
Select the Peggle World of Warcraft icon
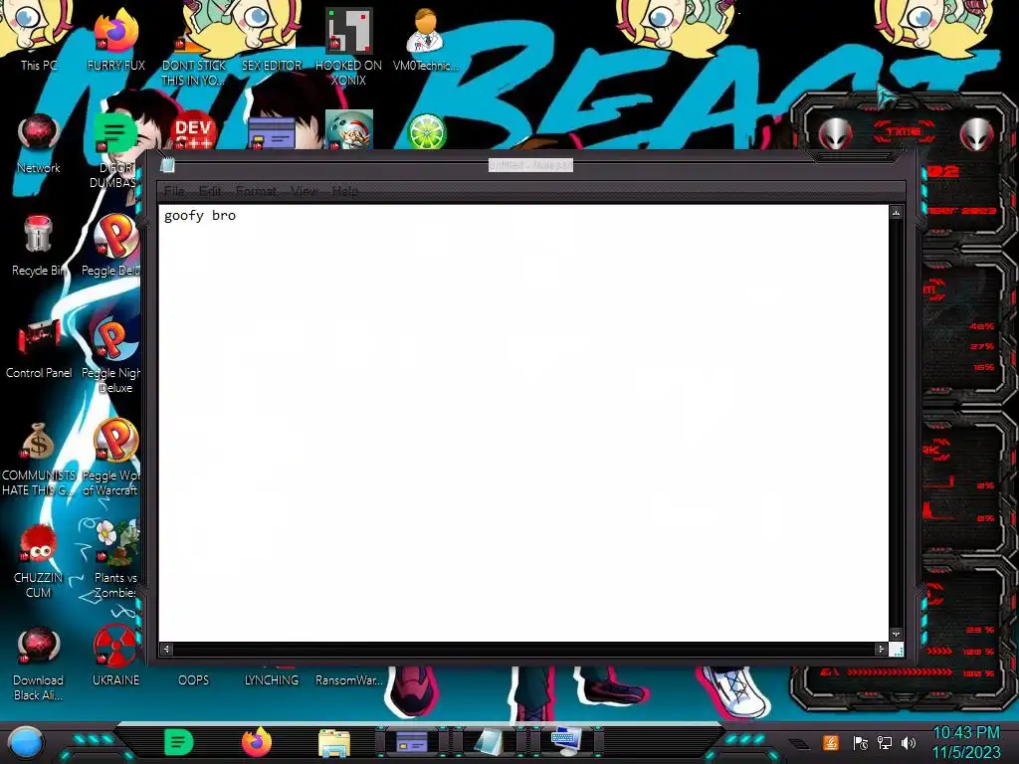point(113,458)
